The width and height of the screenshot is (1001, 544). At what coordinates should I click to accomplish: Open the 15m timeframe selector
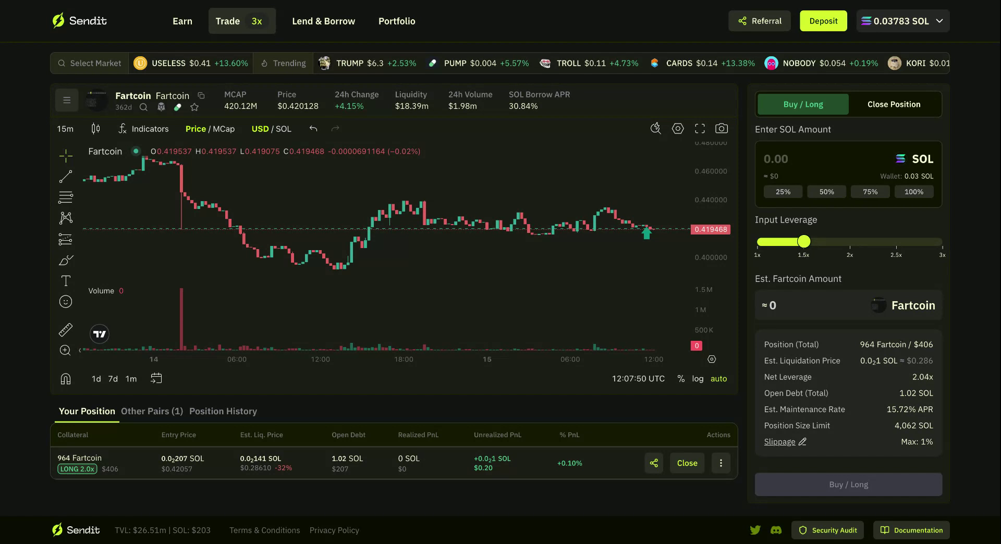[x=65, y=128]
